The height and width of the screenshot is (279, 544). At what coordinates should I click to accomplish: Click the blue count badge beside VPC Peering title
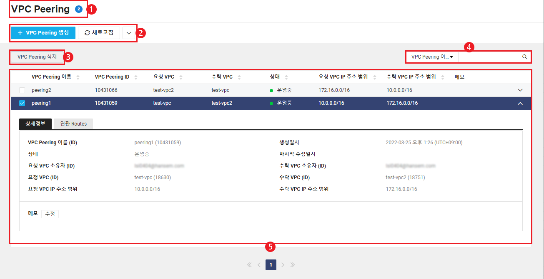(78, 9)
